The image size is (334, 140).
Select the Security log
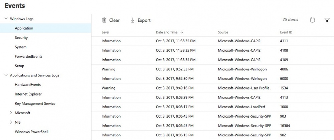pos(21,38)
